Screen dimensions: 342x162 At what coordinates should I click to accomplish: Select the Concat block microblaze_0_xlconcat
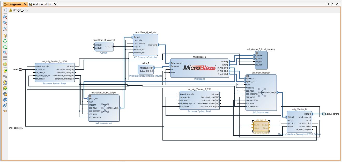pyautogui.click(x=104, y=46)
